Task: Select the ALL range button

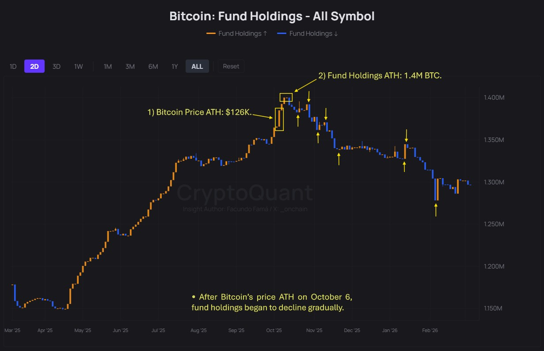Action: click(197, 67)
